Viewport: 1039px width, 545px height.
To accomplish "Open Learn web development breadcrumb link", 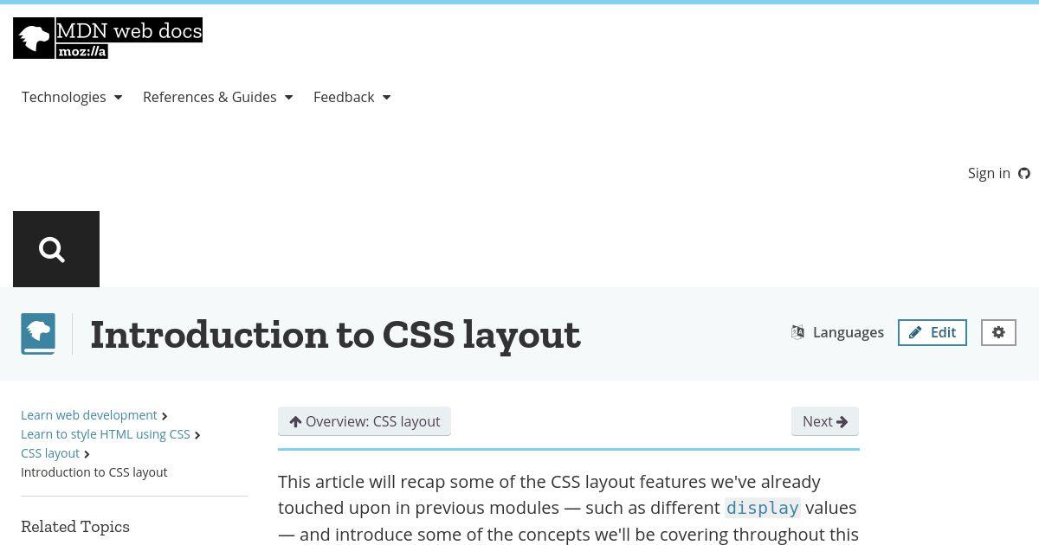I will coord(89,415).
